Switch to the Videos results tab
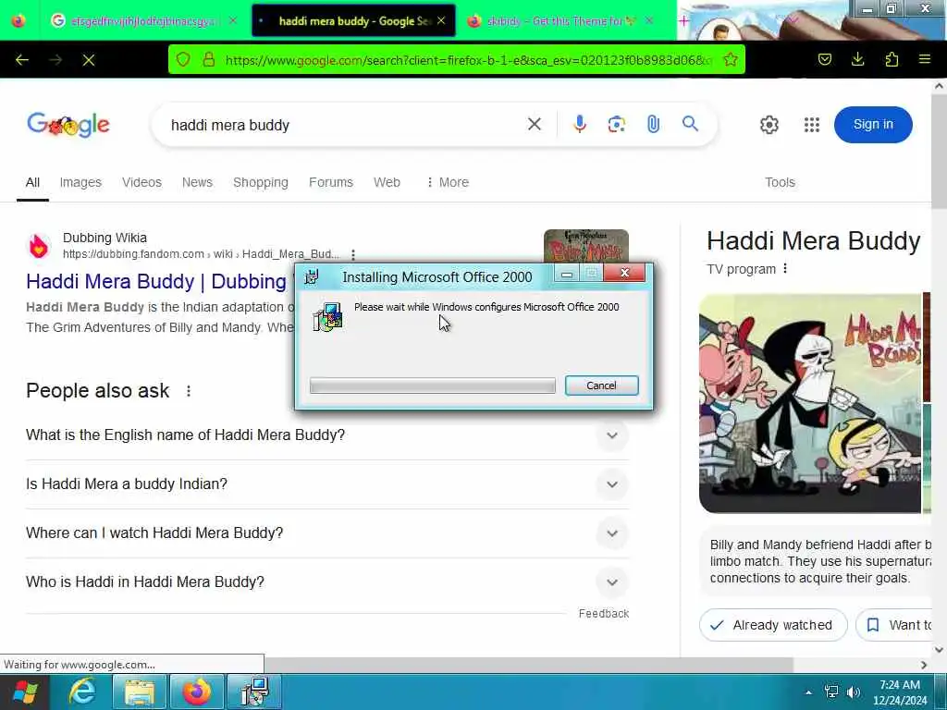This screenshot has width=947, height=710. pyautogui.click(x=141, y=182)
